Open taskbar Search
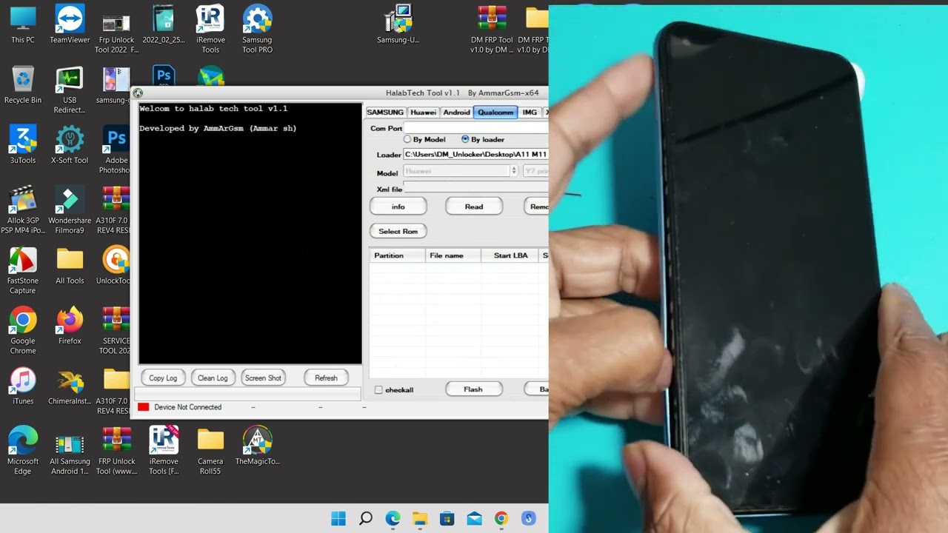 (366, 518)
